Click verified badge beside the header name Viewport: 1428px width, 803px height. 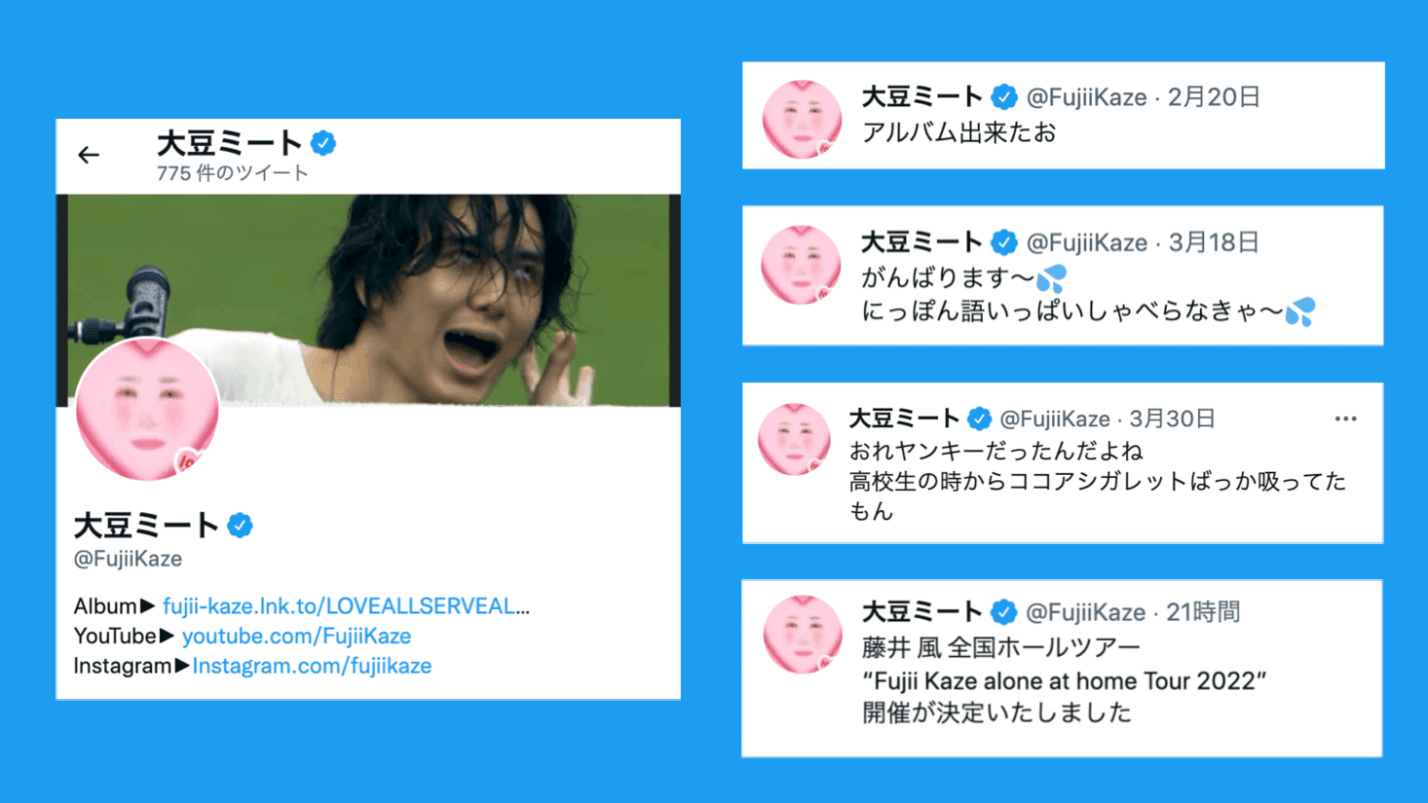coord(323,144)
